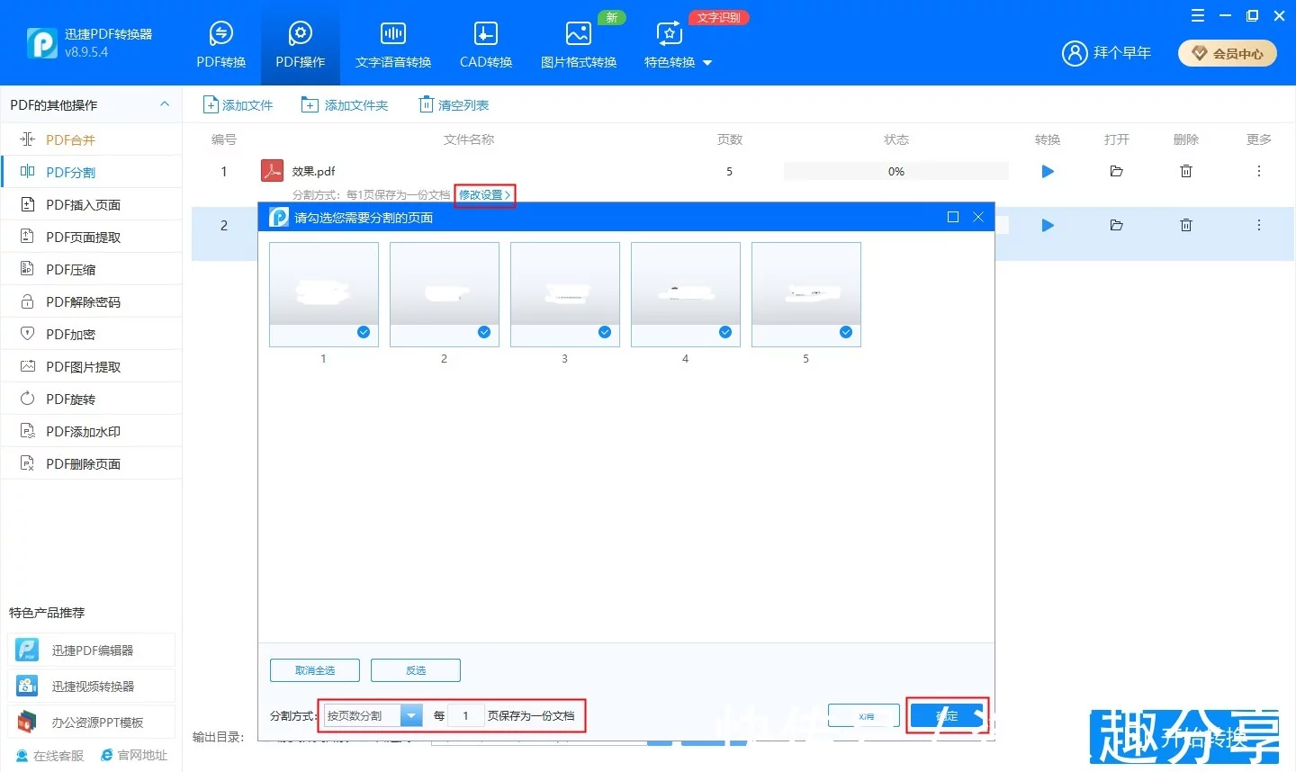Delete 效果.pdf from the file list
The height and width of the screenshot is (772, 1296).
coord(1186,171)
